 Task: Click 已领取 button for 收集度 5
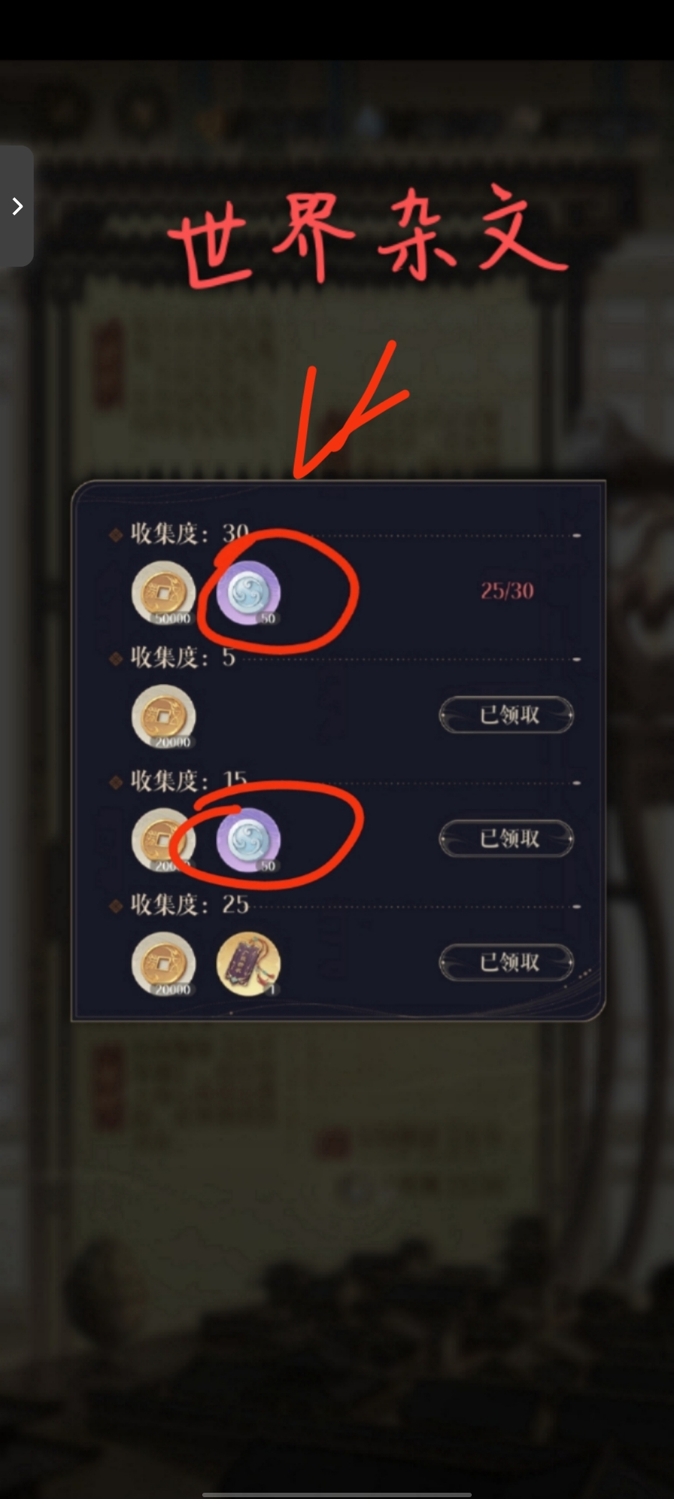(x=506, y=715)
